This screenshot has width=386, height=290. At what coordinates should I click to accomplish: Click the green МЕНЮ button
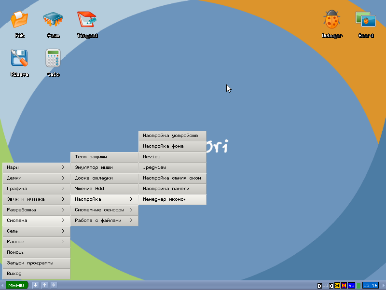pyautogui.click(x=16, y=285)
